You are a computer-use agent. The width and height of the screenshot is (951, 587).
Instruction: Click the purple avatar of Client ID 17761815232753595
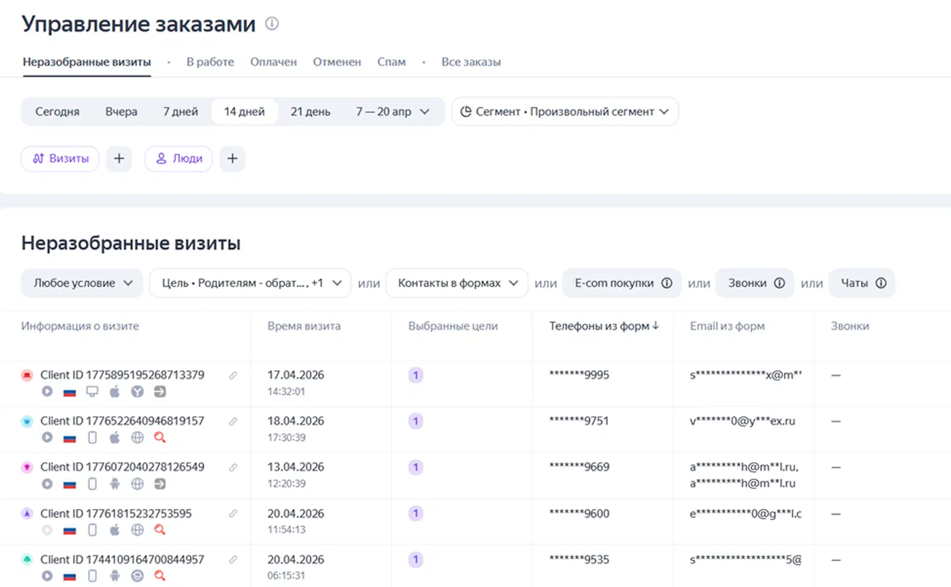click(x=27, y=514)
